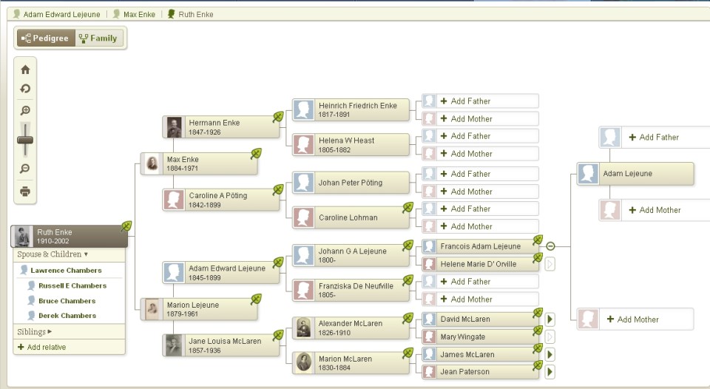Screen dimensions: 710x389
Task: Collapse the Francois Adam Lejeune branch
Action: click(550, 246)
